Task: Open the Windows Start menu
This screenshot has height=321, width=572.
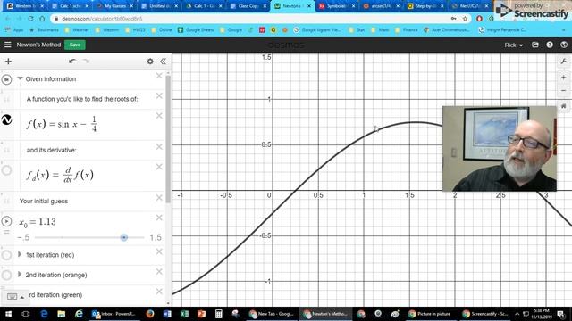Action: click(8, 314)
